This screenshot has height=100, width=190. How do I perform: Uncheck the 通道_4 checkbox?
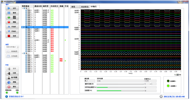(x=26, y=29)
